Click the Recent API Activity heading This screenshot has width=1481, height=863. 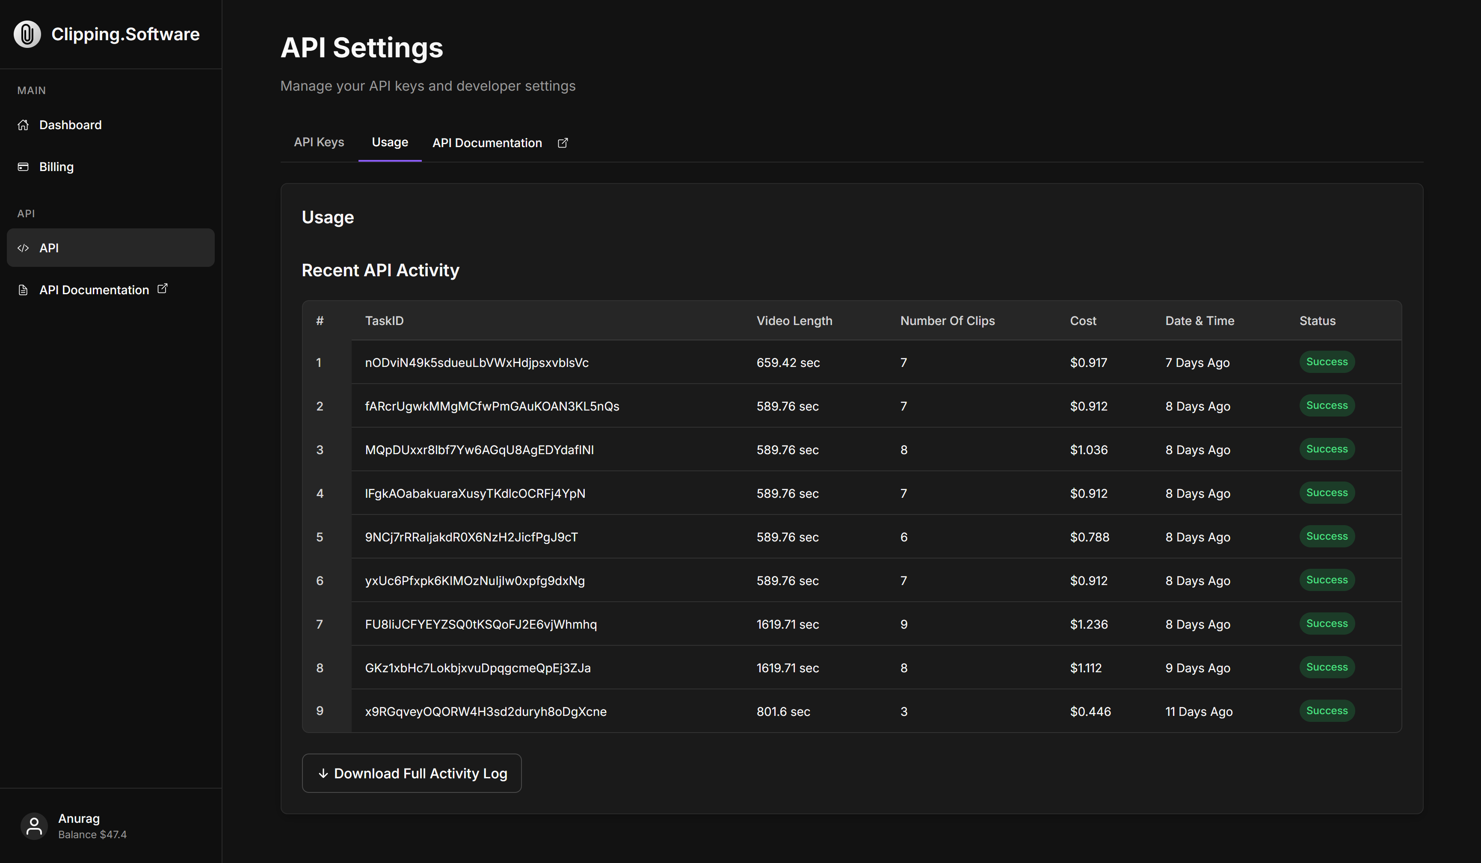(x=380, y=270)
